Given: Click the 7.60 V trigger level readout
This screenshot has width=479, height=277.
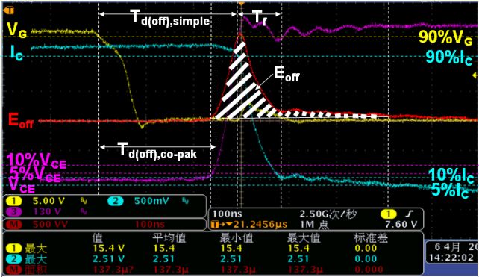Looking at the screenshot, I should pos(401,225).
